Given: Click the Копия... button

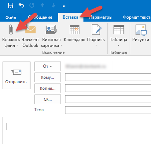Looking at the screenshot, I should click(x=48, y=88).
